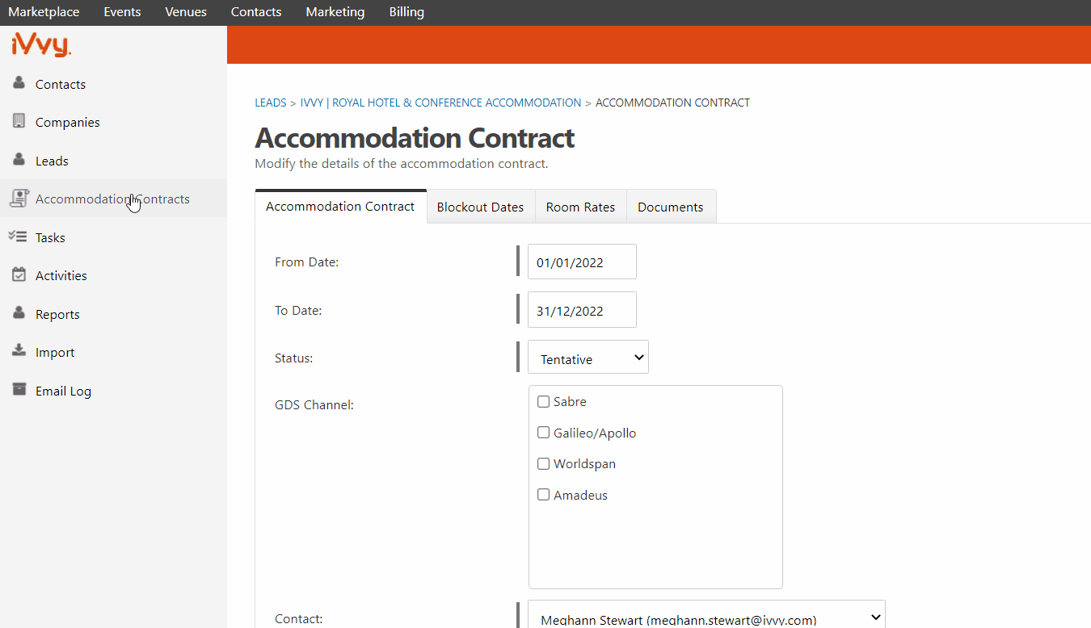Follow the LEADS breadcrumb link
Screen dimensions: 1091x628
tap(271, 103)
